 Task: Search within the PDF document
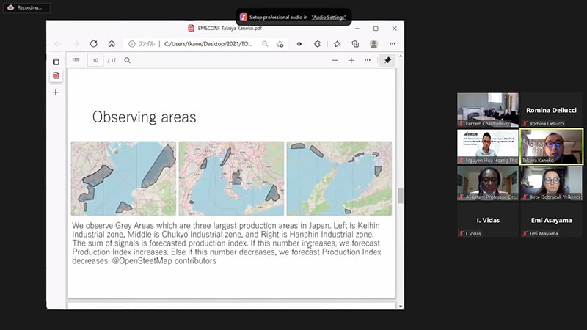coord(127,60)
